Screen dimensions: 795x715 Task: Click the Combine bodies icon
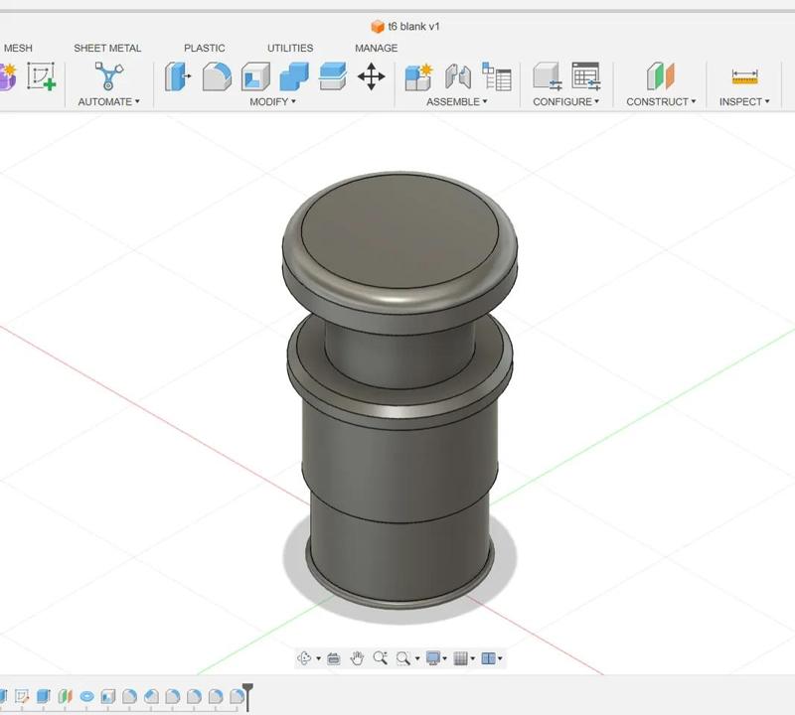[294, 76]
